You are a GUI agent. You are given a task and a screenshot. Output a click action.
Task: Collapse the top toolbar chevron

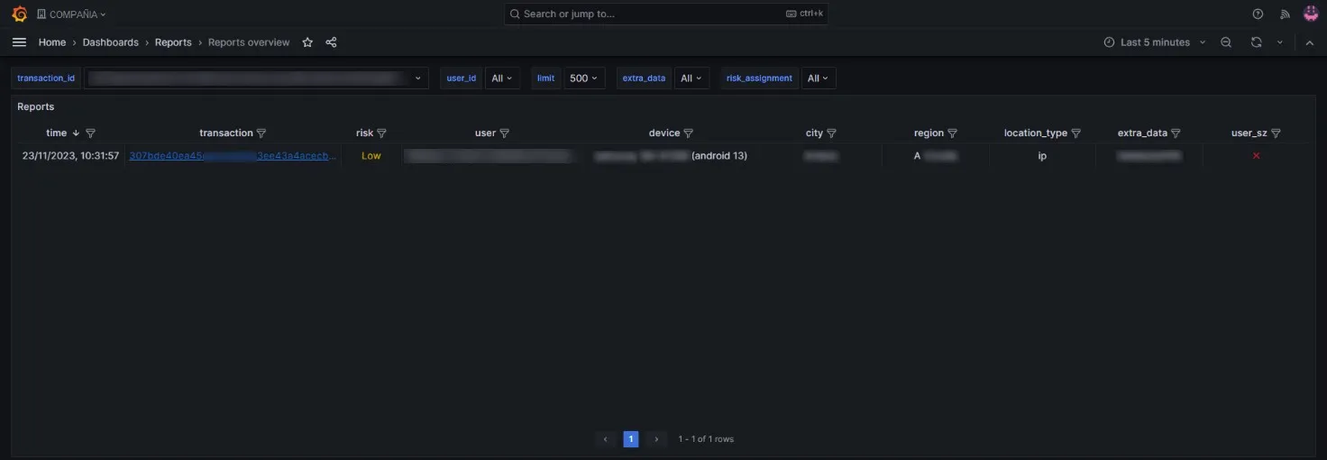[1310, 42]
